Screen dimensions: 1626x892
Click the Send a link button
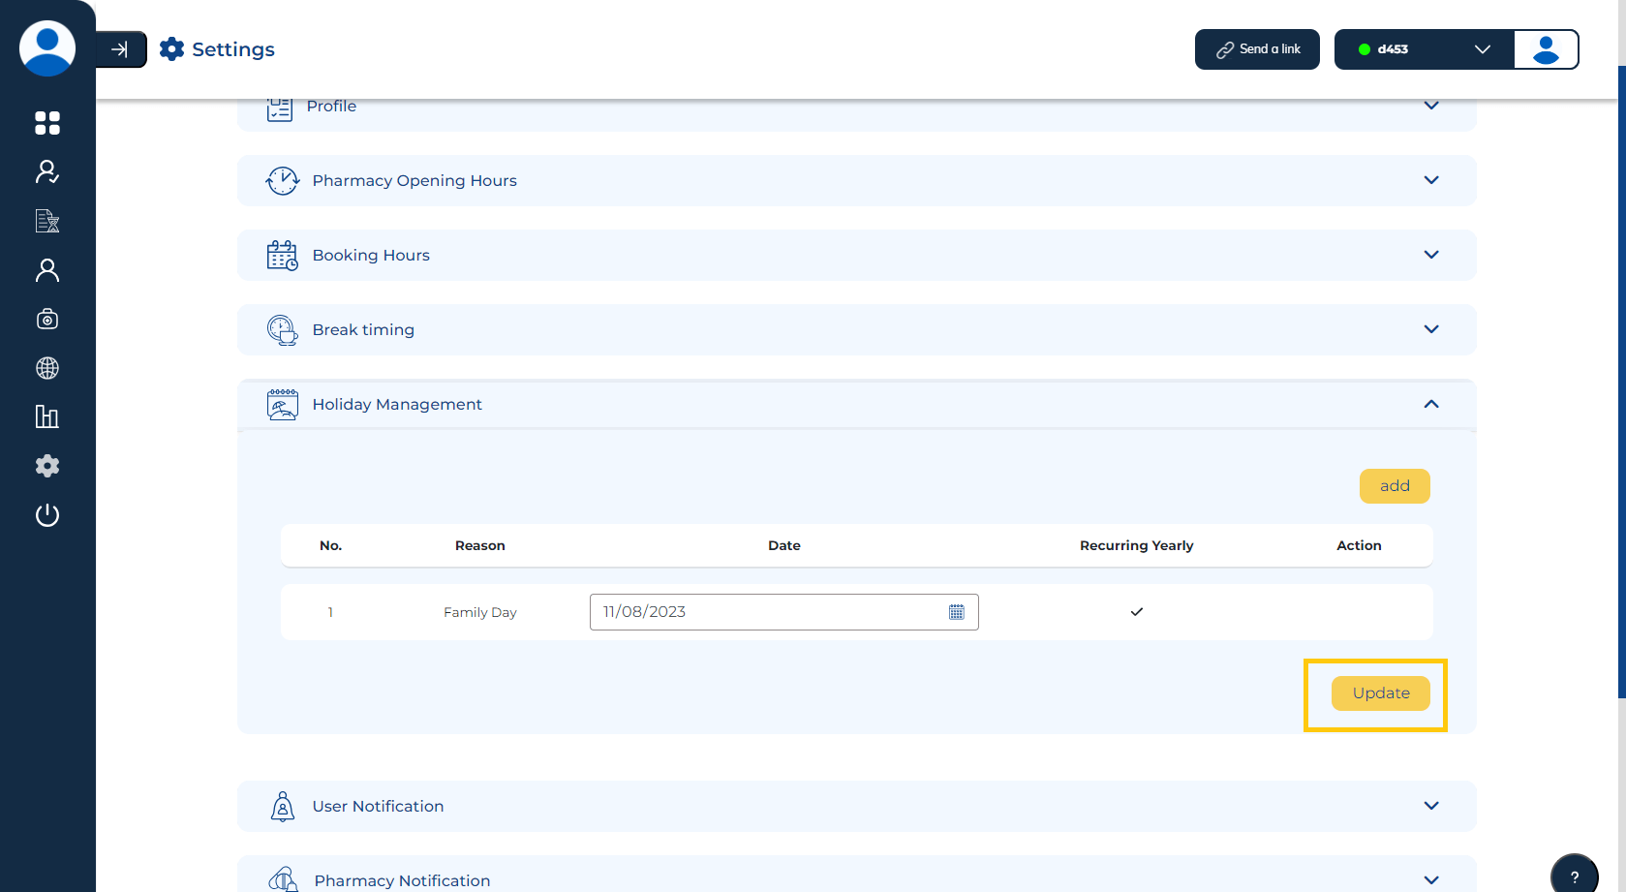[1257, 49]
